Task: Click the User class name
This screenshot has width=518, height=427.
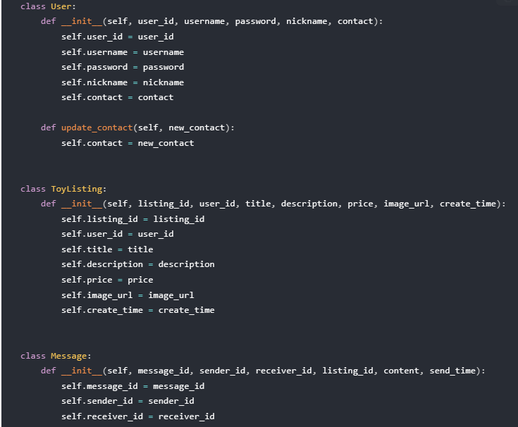Action: click(x=61, y=6)
